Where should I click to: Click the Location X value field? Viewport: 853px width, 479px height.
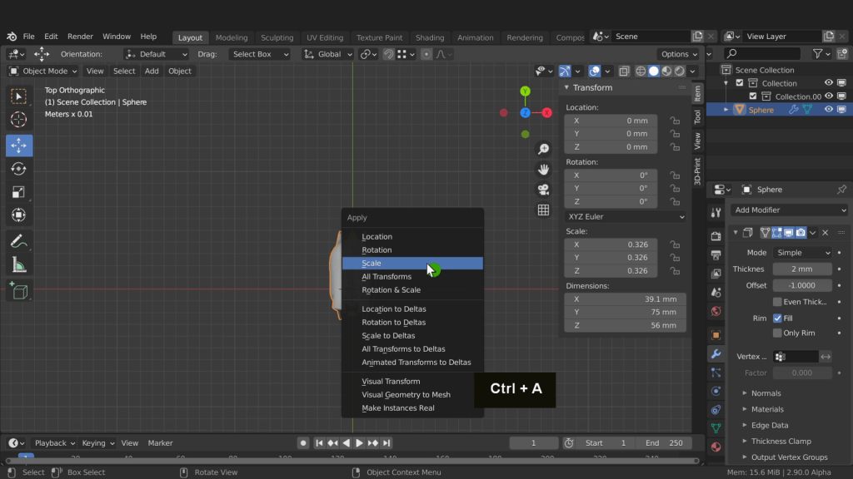611,121
